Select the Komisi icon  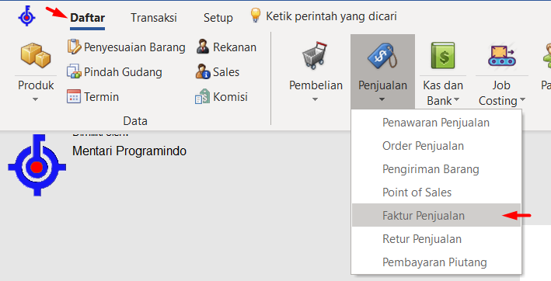pos(202,96)
